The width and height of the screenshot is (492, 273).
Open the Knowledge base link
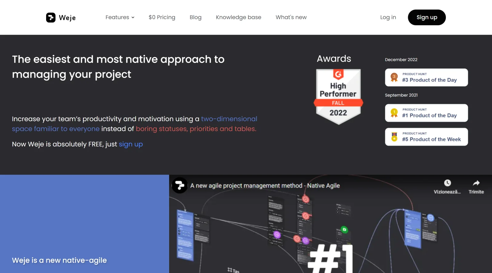click(x=239, y=17)
